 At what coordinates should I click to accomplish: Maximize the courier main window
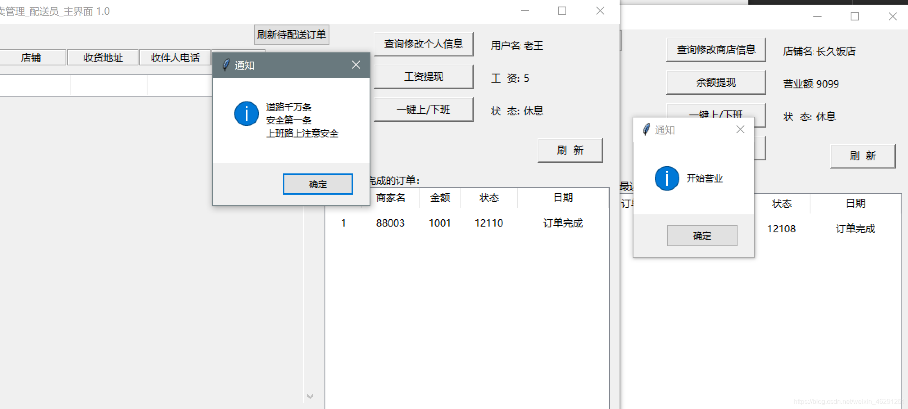pyautogui.click(x=562, y=11)
